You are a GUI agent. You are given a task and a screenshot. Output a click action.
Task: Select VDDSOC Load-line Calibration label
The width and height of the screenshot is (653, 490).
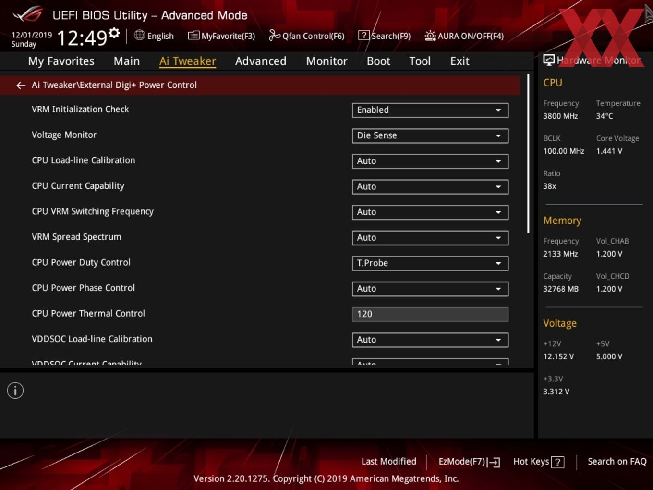pos(92,339)
